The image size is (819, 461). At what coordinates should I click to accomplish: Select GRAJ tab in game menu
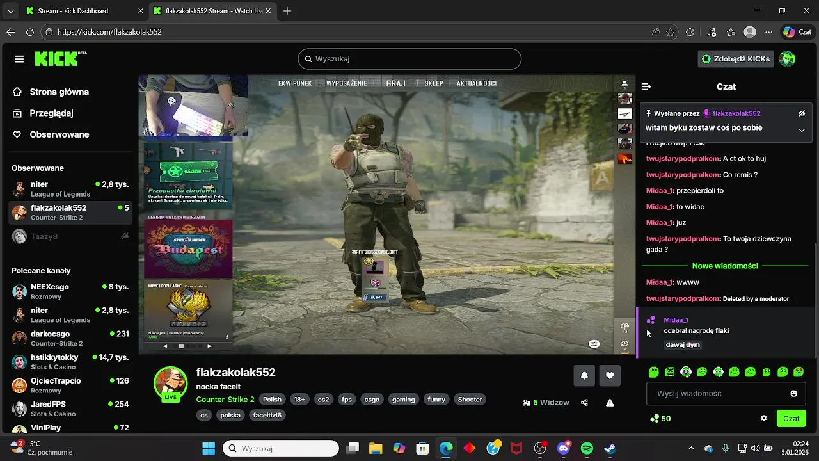(395, 83)
